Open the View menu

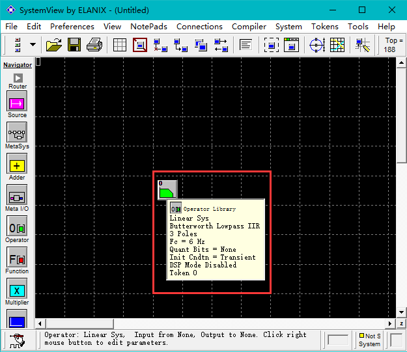click(x=112, y=27)
